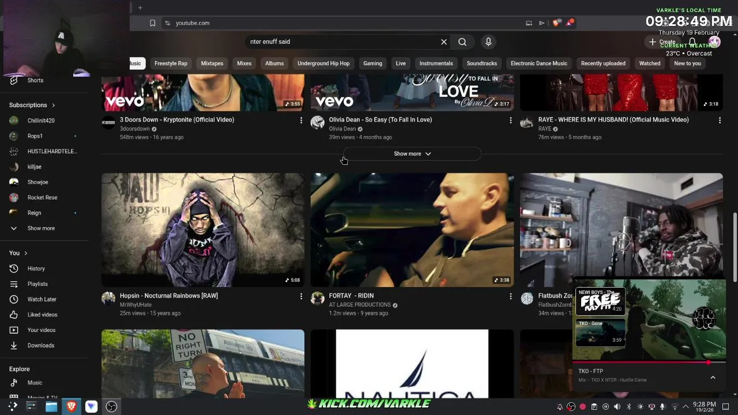This screenshot has width=738, height=415.
Task: Seek the miniplayer red progress bar
Action: click(649, 363)
